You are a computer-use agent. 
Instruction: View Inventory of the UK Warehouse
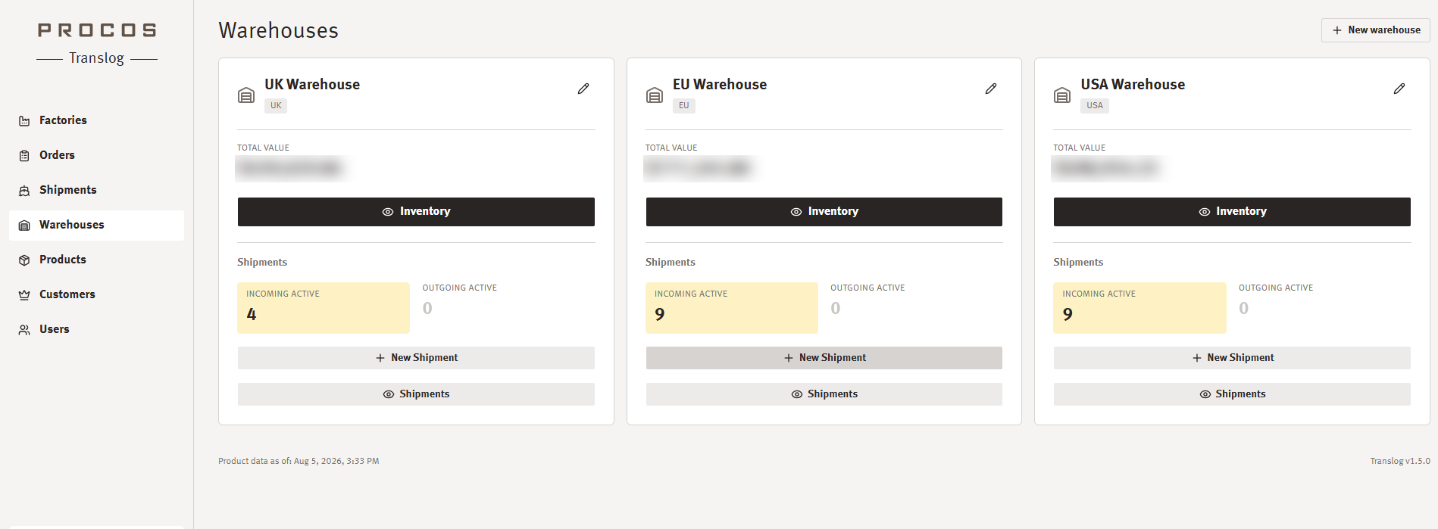[x=416, y=212]
